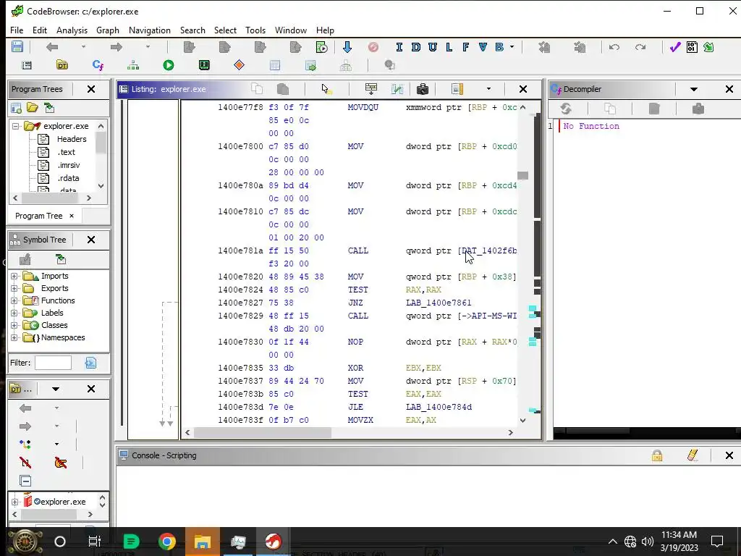Click Listing snapshot camera icon

tap(423, 89)
